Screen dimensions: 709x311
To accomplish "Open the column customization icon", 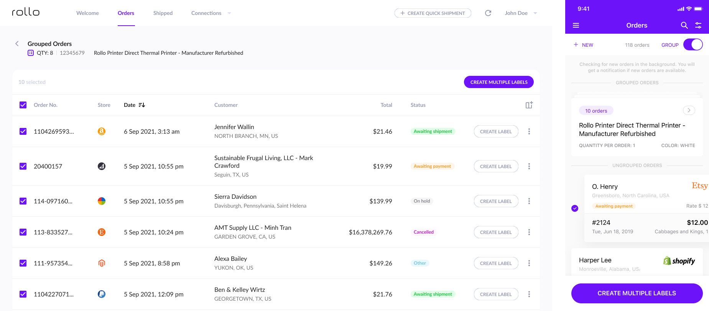I will [x=529, y=105].
